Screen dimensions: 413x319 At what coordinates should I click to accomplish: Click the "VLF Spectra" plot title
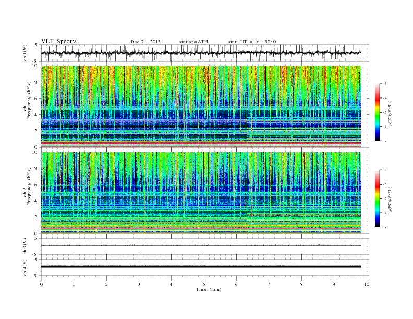(x=59, y=41)
